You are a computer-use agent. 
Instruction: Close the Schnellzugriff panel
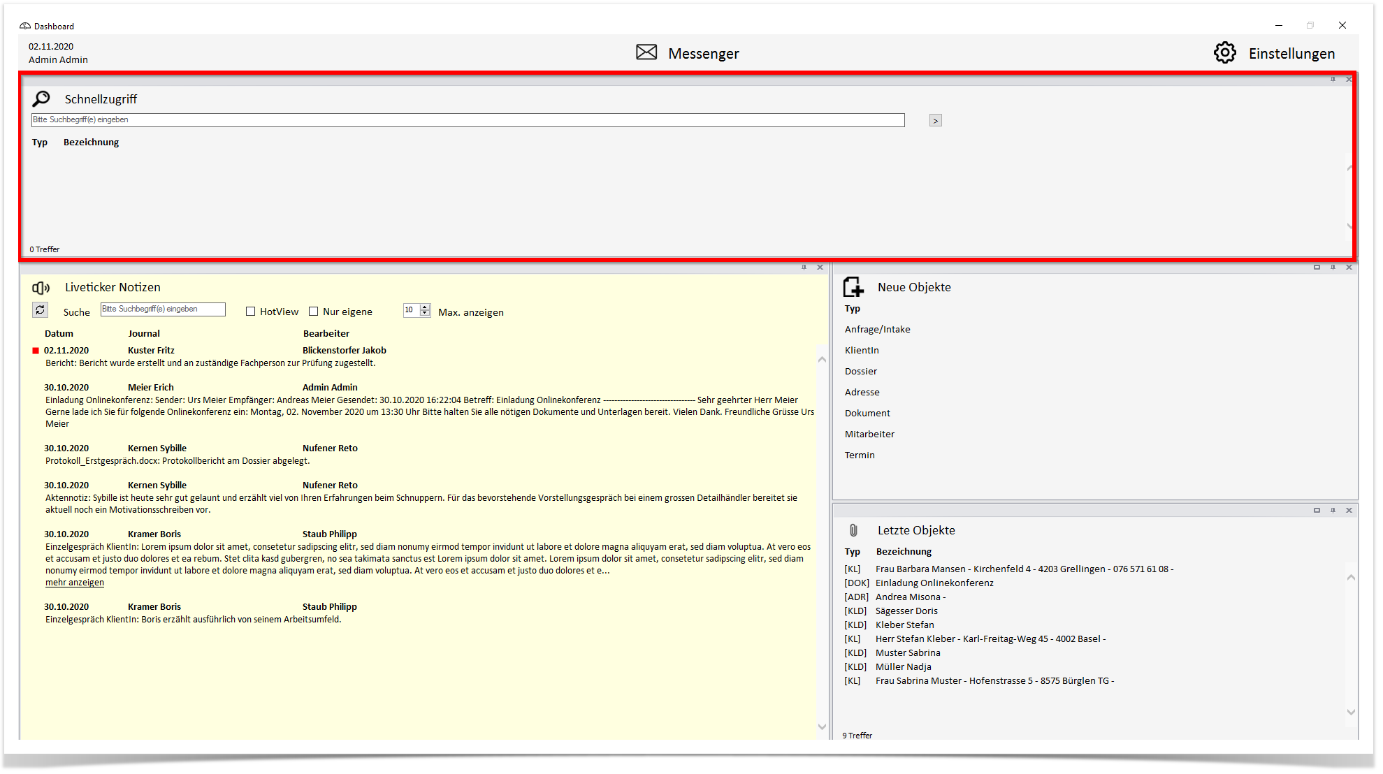tap(1349, 79)
